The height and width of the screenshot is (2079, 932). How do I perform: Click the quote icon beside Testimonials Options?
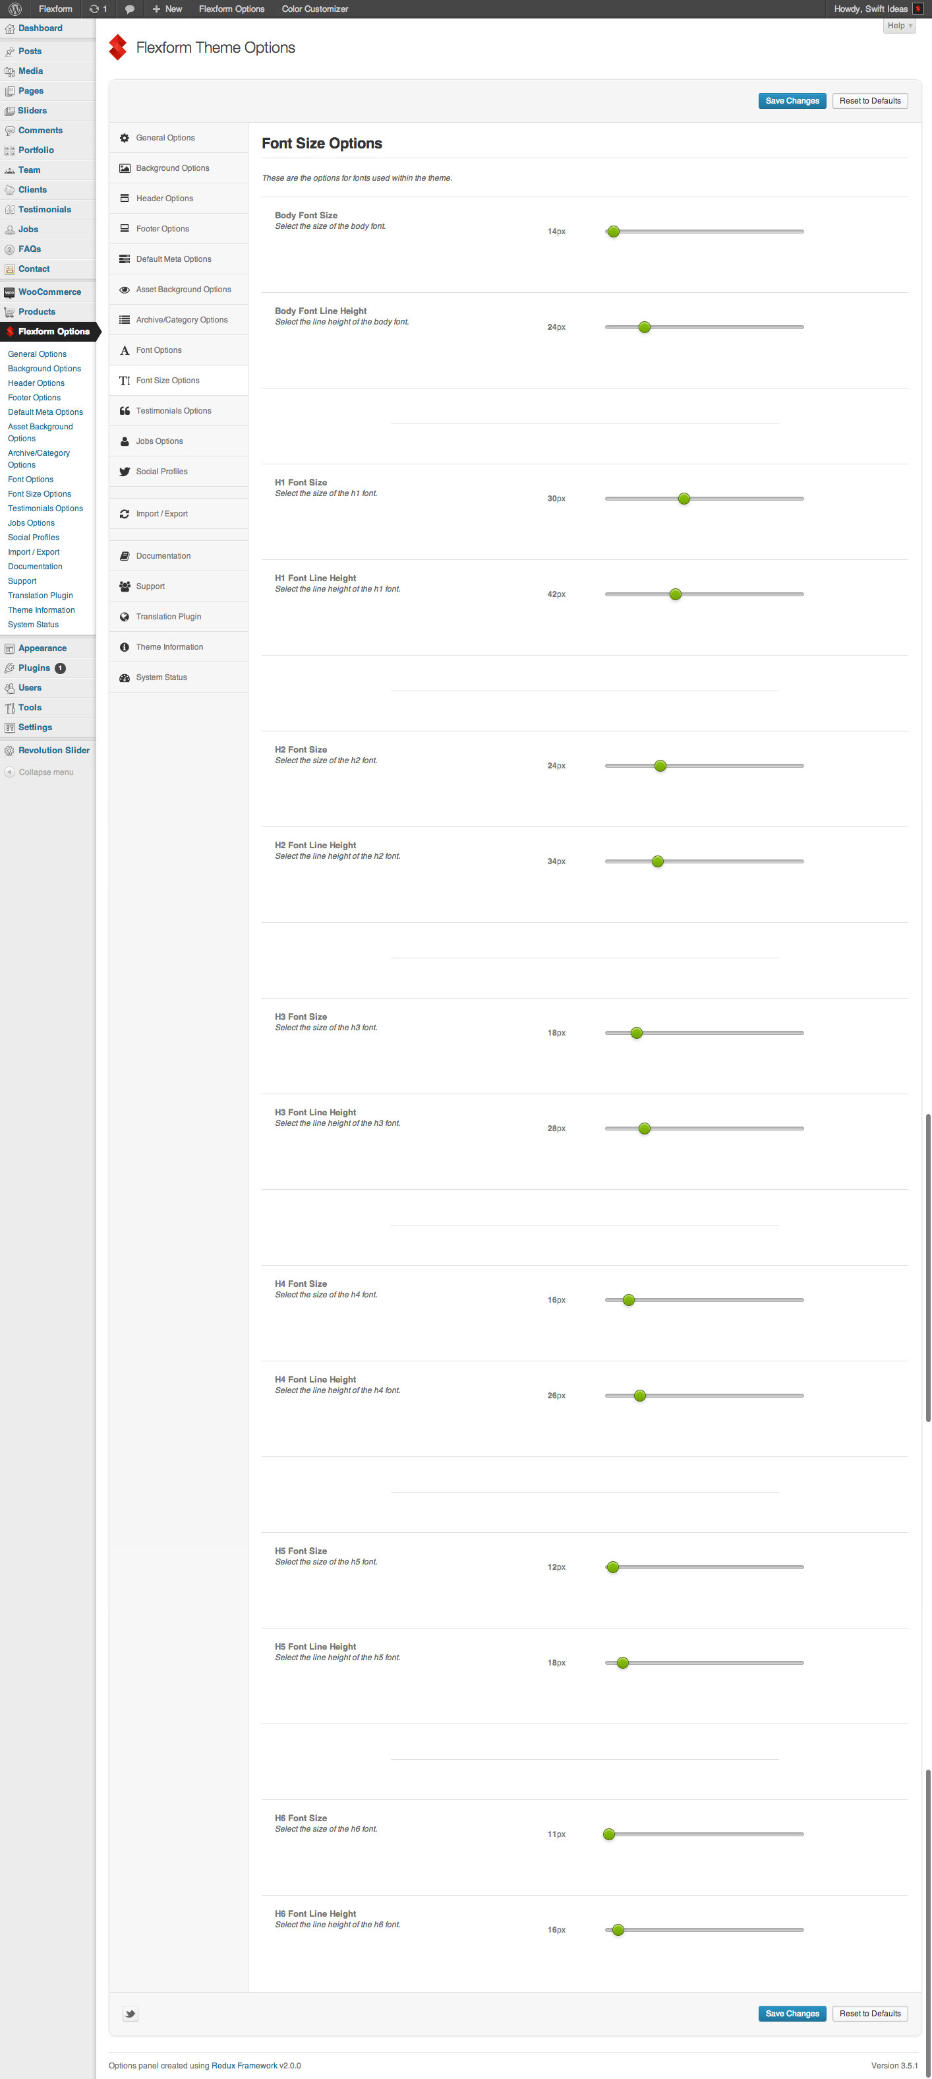pos(124,412)
